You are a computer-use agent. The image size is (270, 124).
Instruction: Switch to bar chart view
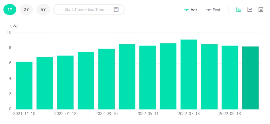tap(239, 10)
